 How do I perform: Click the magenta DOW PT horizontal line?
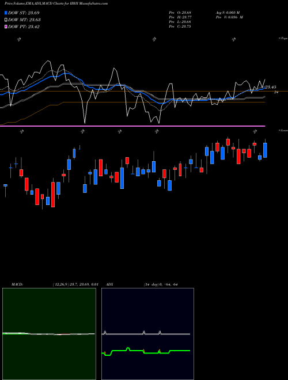(x=132, y=126)
